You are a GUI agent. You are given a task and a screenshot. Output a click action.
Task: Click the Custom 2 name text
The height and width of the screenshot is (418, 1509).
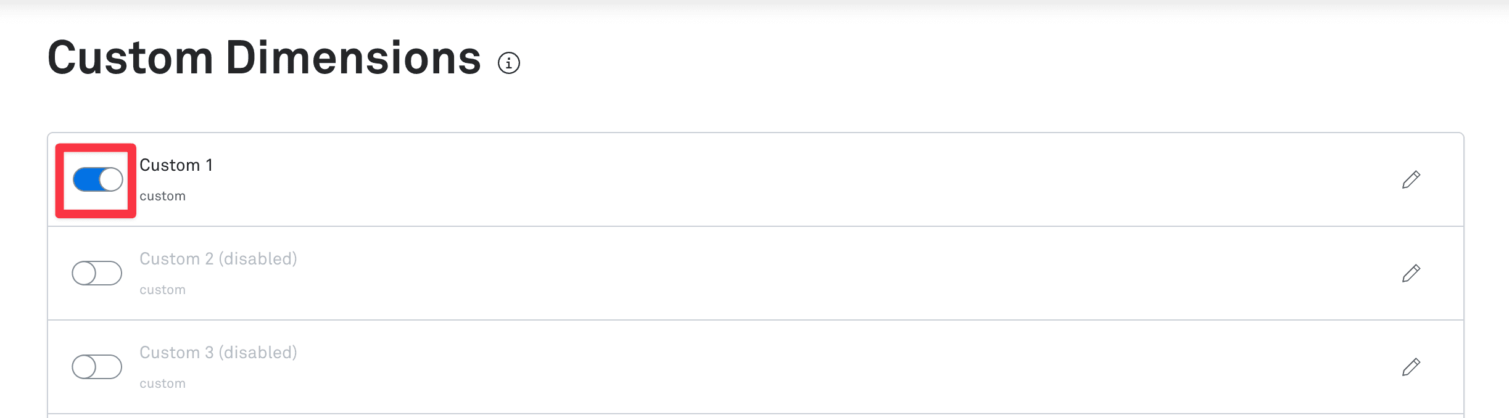click(176, 259)
